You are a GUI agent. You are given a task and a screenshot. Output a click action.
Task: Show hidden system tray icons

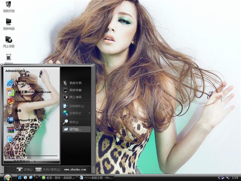(x=219, y=178)
